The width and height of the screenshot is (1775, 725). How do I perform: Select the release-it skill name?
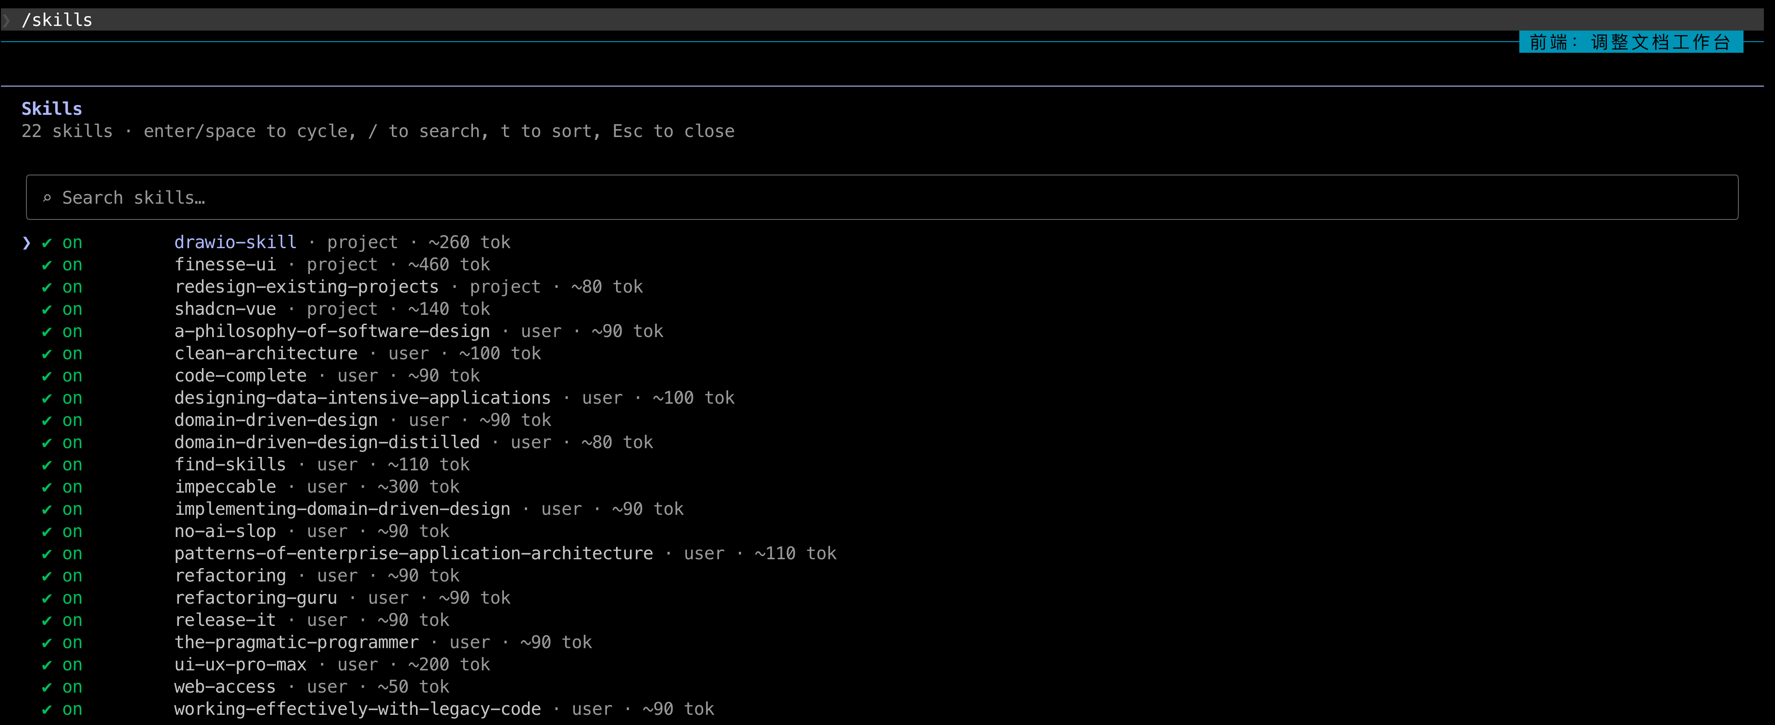click(225, 620)
